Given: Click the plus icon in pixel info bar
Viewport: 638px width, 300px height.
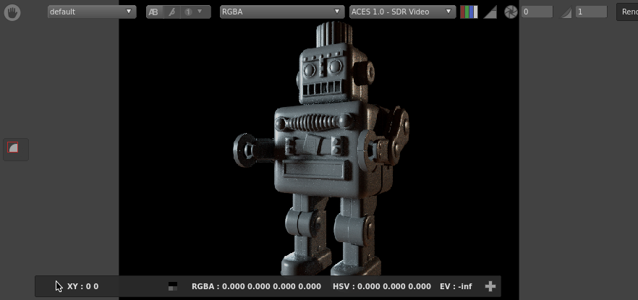Looking at the screenshot, I should (490, 286).
